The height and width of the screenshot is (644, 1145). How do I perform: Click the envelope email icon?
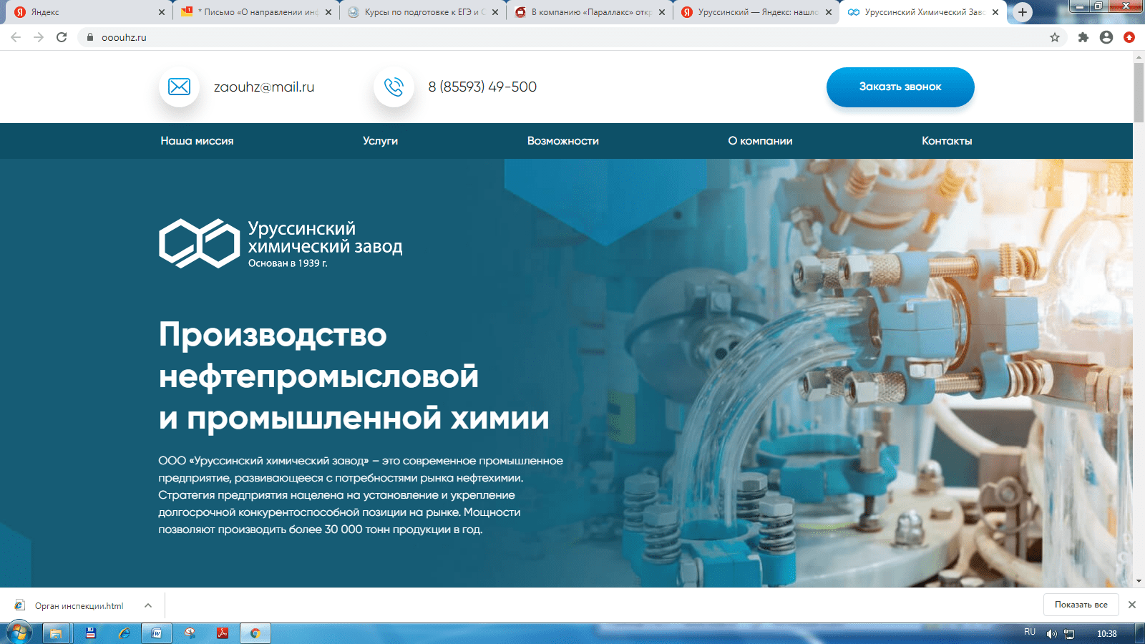[x=179, y=87]
